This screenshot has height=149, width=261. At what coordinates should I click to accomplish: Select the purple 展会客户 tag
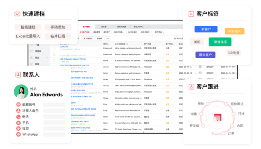205,55
